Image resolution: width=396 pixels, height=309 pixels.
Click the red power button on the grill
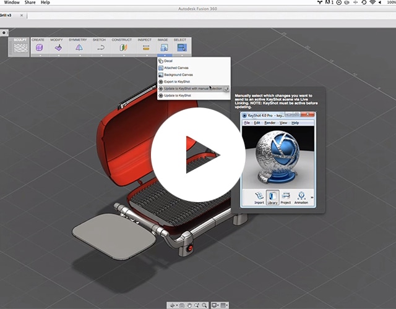[190, 248]
